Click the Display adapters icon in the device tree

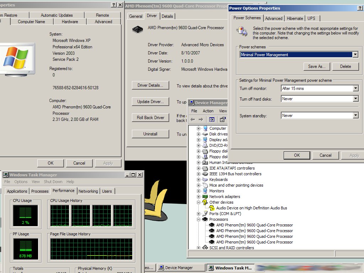coord(205,139)
